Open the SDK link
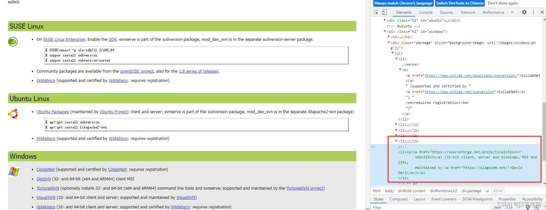This screenshot has width=546, height=210. [113, 40]
